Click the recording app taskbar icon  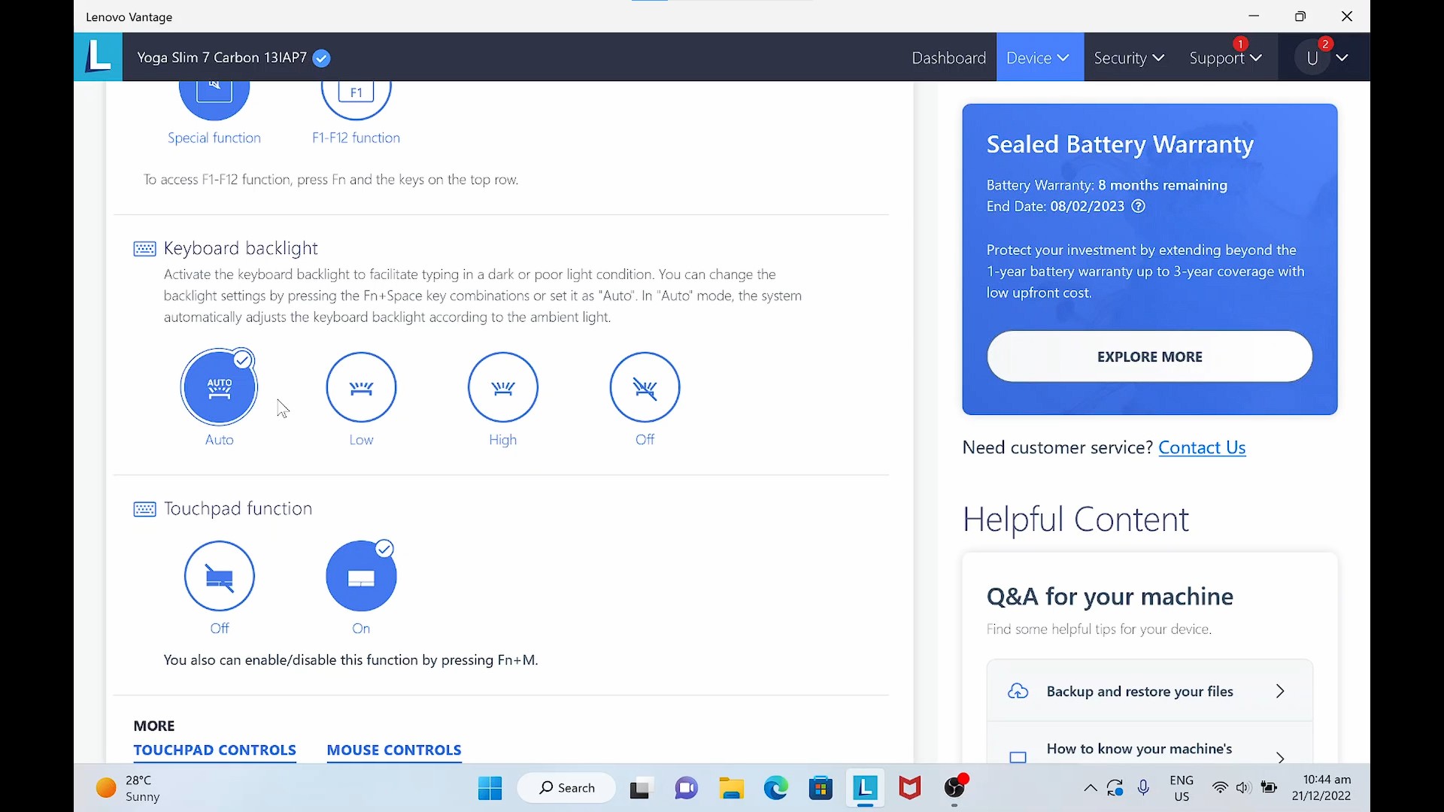(955, 788)
